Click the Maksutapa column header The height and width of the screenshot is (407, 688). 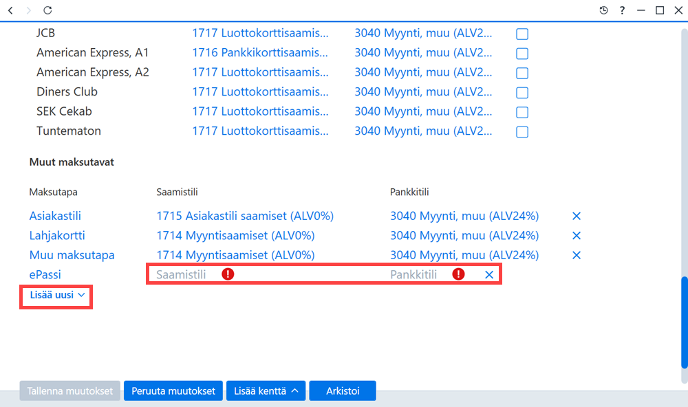tap(53, 192)
